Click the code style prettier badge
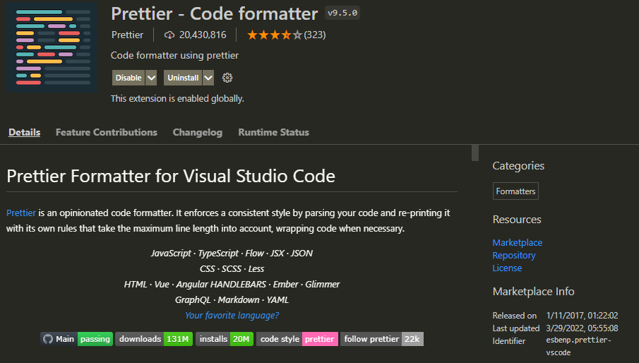 click(297, 339)
